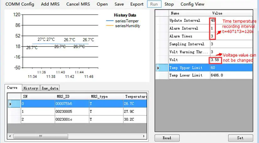Click the horizontal scrollbar thumb

coord(40,136)
